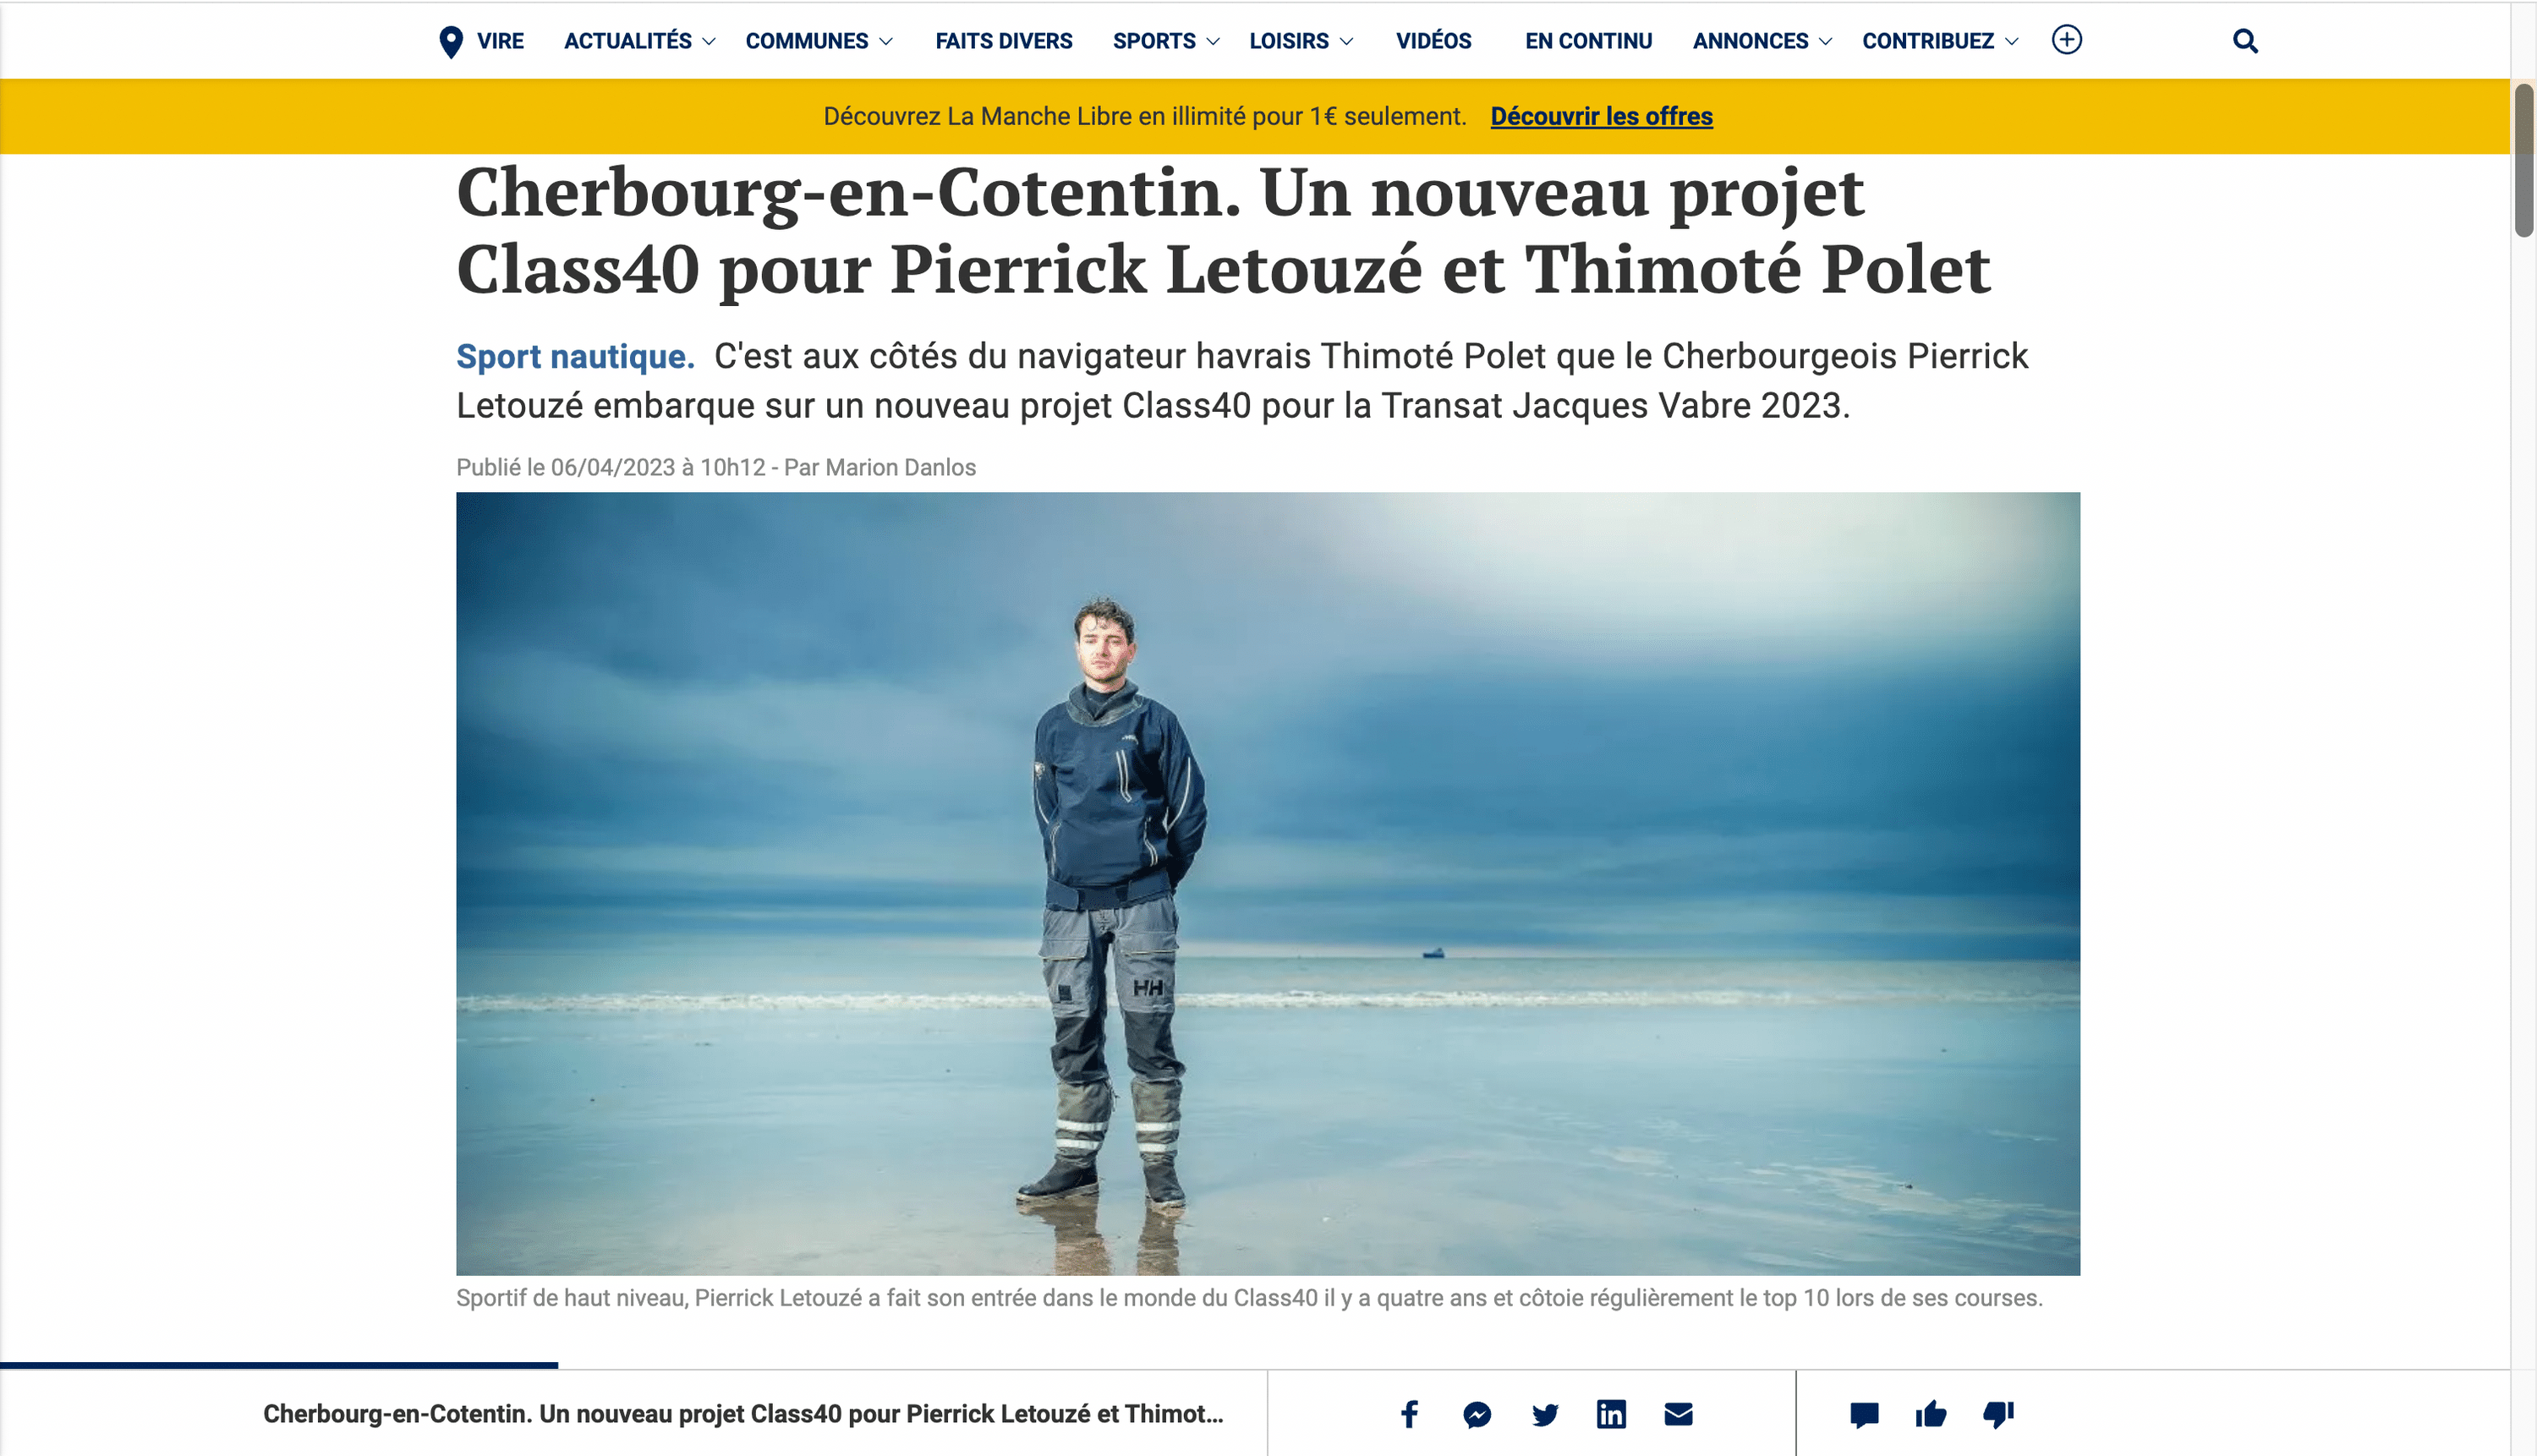Expand the Actualités dropdown menu

(x=640, y=41)
